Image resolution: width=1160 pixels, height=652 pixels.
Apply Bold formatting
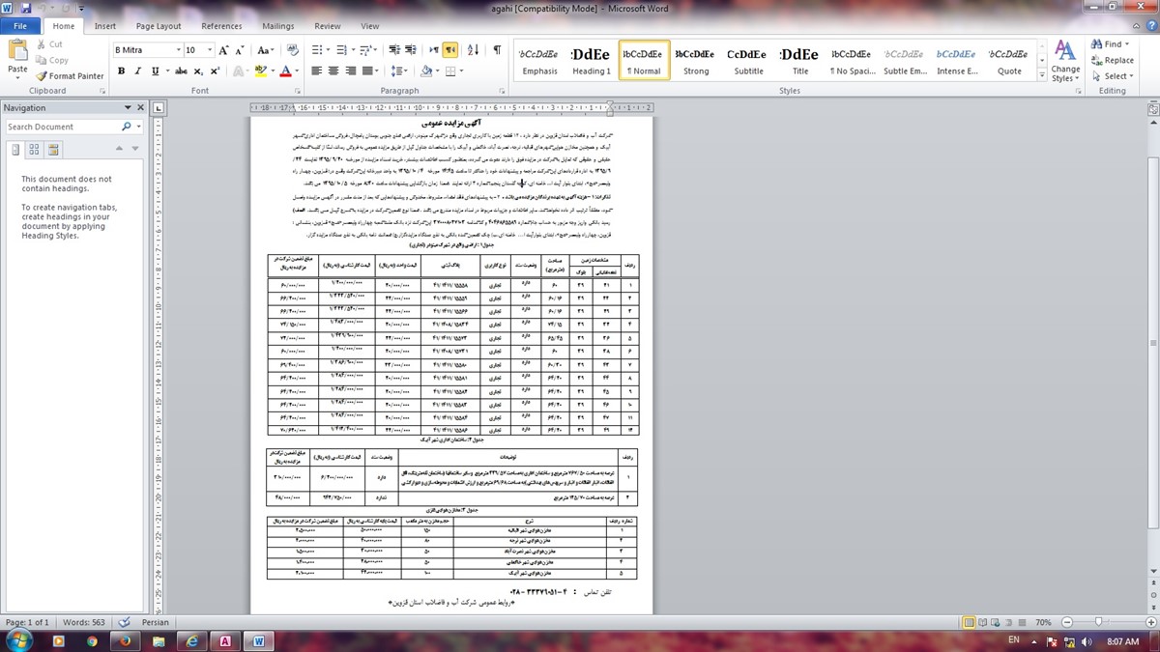pos(122,71)
